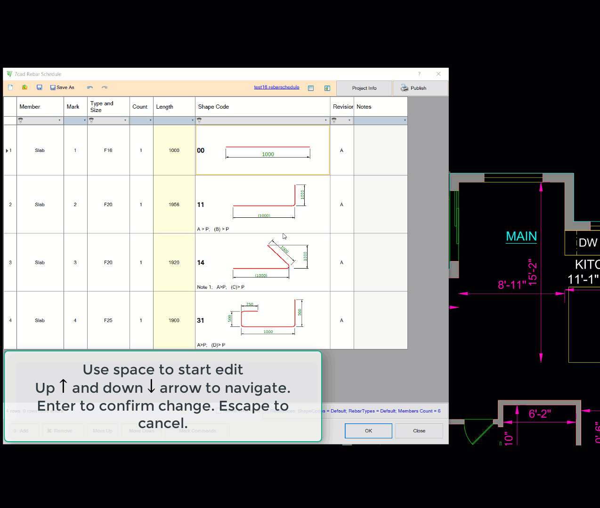The width and height of the screenshot is (600, 508).
Task: Expand the Type and Size filter dropdown
Action: click(126, 120)
